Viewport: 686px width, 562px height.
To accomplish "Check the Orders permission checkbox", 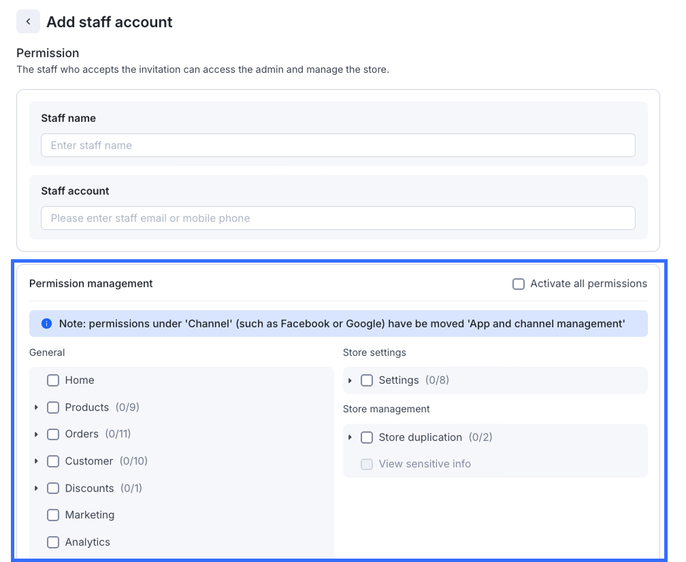I will [x=53, y=434].
